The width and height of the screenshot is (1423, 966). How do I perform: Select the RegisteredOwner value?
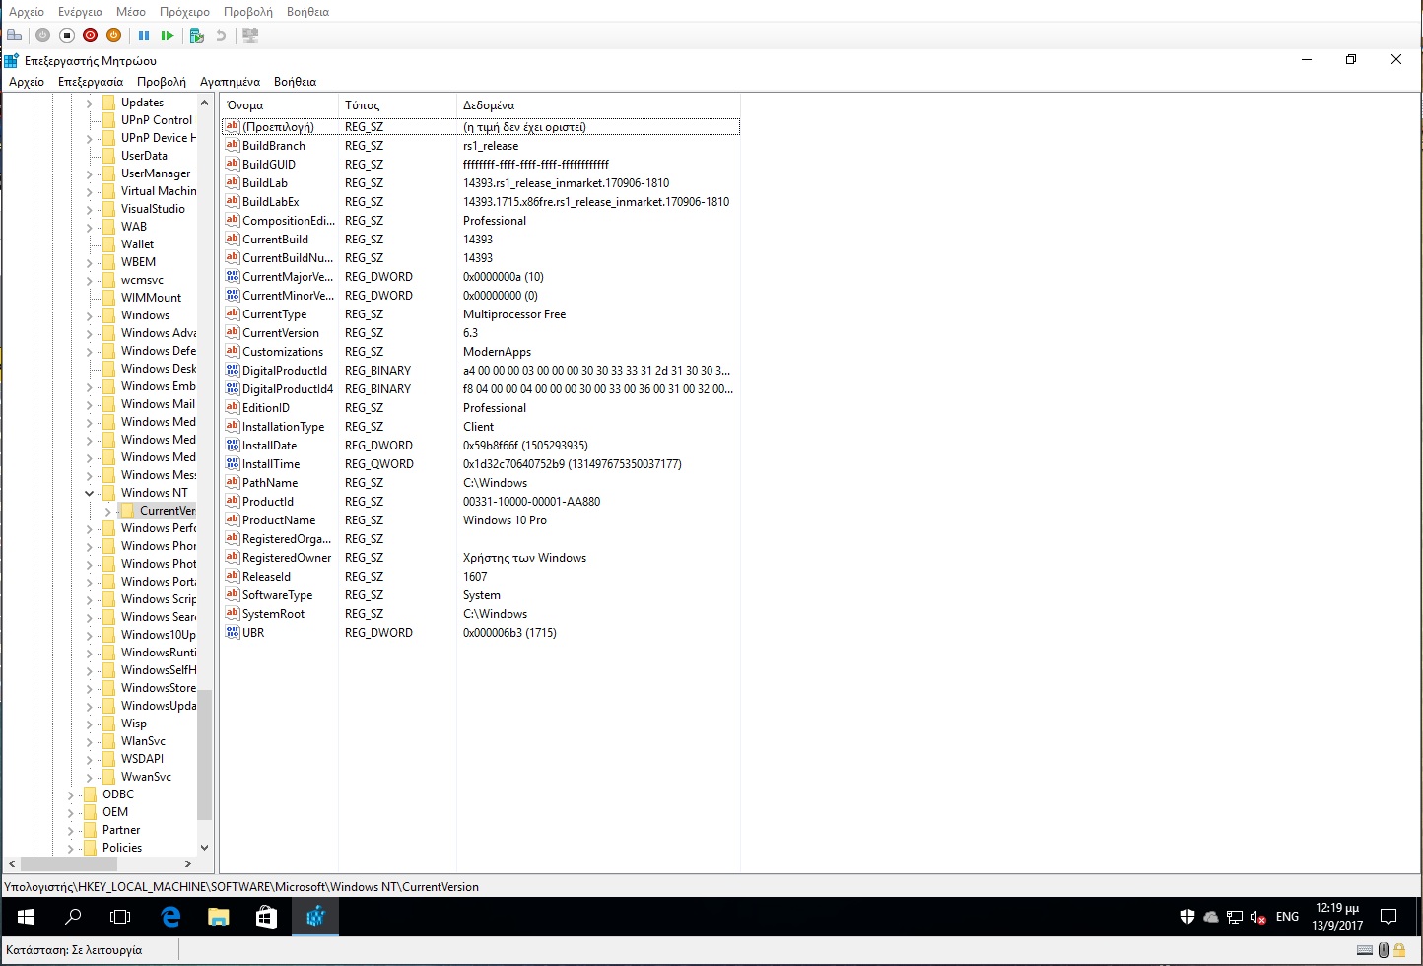pos(287,558)
